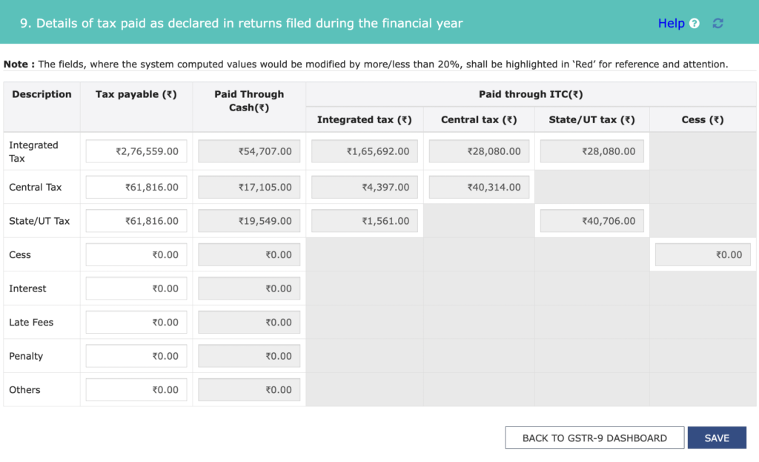Viewport: 759px width, 462px height.
Task: Click the Cess ITC cell showing 0.00
Action: (x=701, y=254)
